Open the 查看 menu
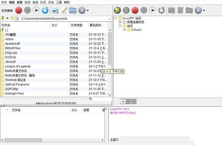 pos(20,2)
